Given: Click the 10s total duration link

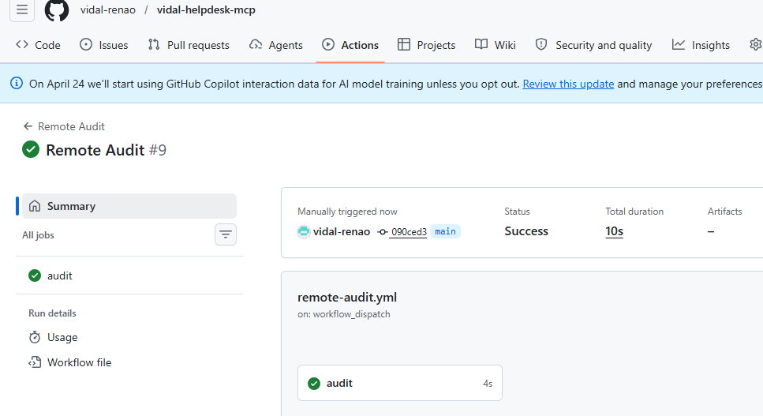Looking at the screenshot, I should pos(614,231).
